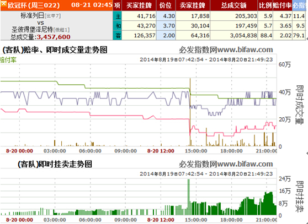This screenshot has height=224, width=308.
Task: Click total turnover 205,303
Action: click(x=246, y=16)
